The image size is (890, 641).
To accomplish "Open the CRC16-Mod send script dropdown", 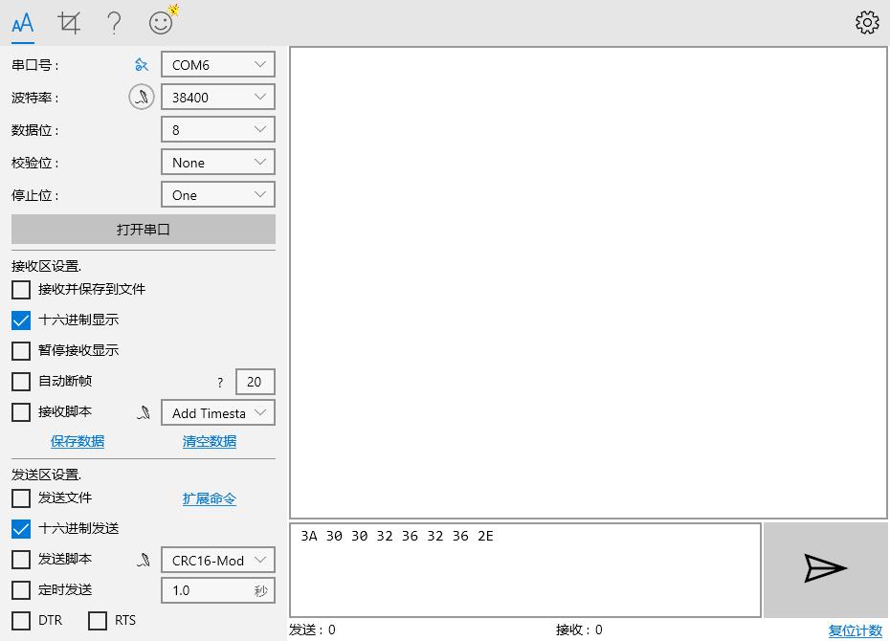I will [x=218, y=561].
